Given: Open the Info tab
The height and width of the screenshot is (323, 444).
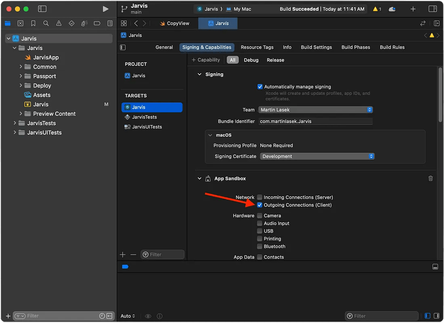Looking at the screenshot, I should pos(287,47).
